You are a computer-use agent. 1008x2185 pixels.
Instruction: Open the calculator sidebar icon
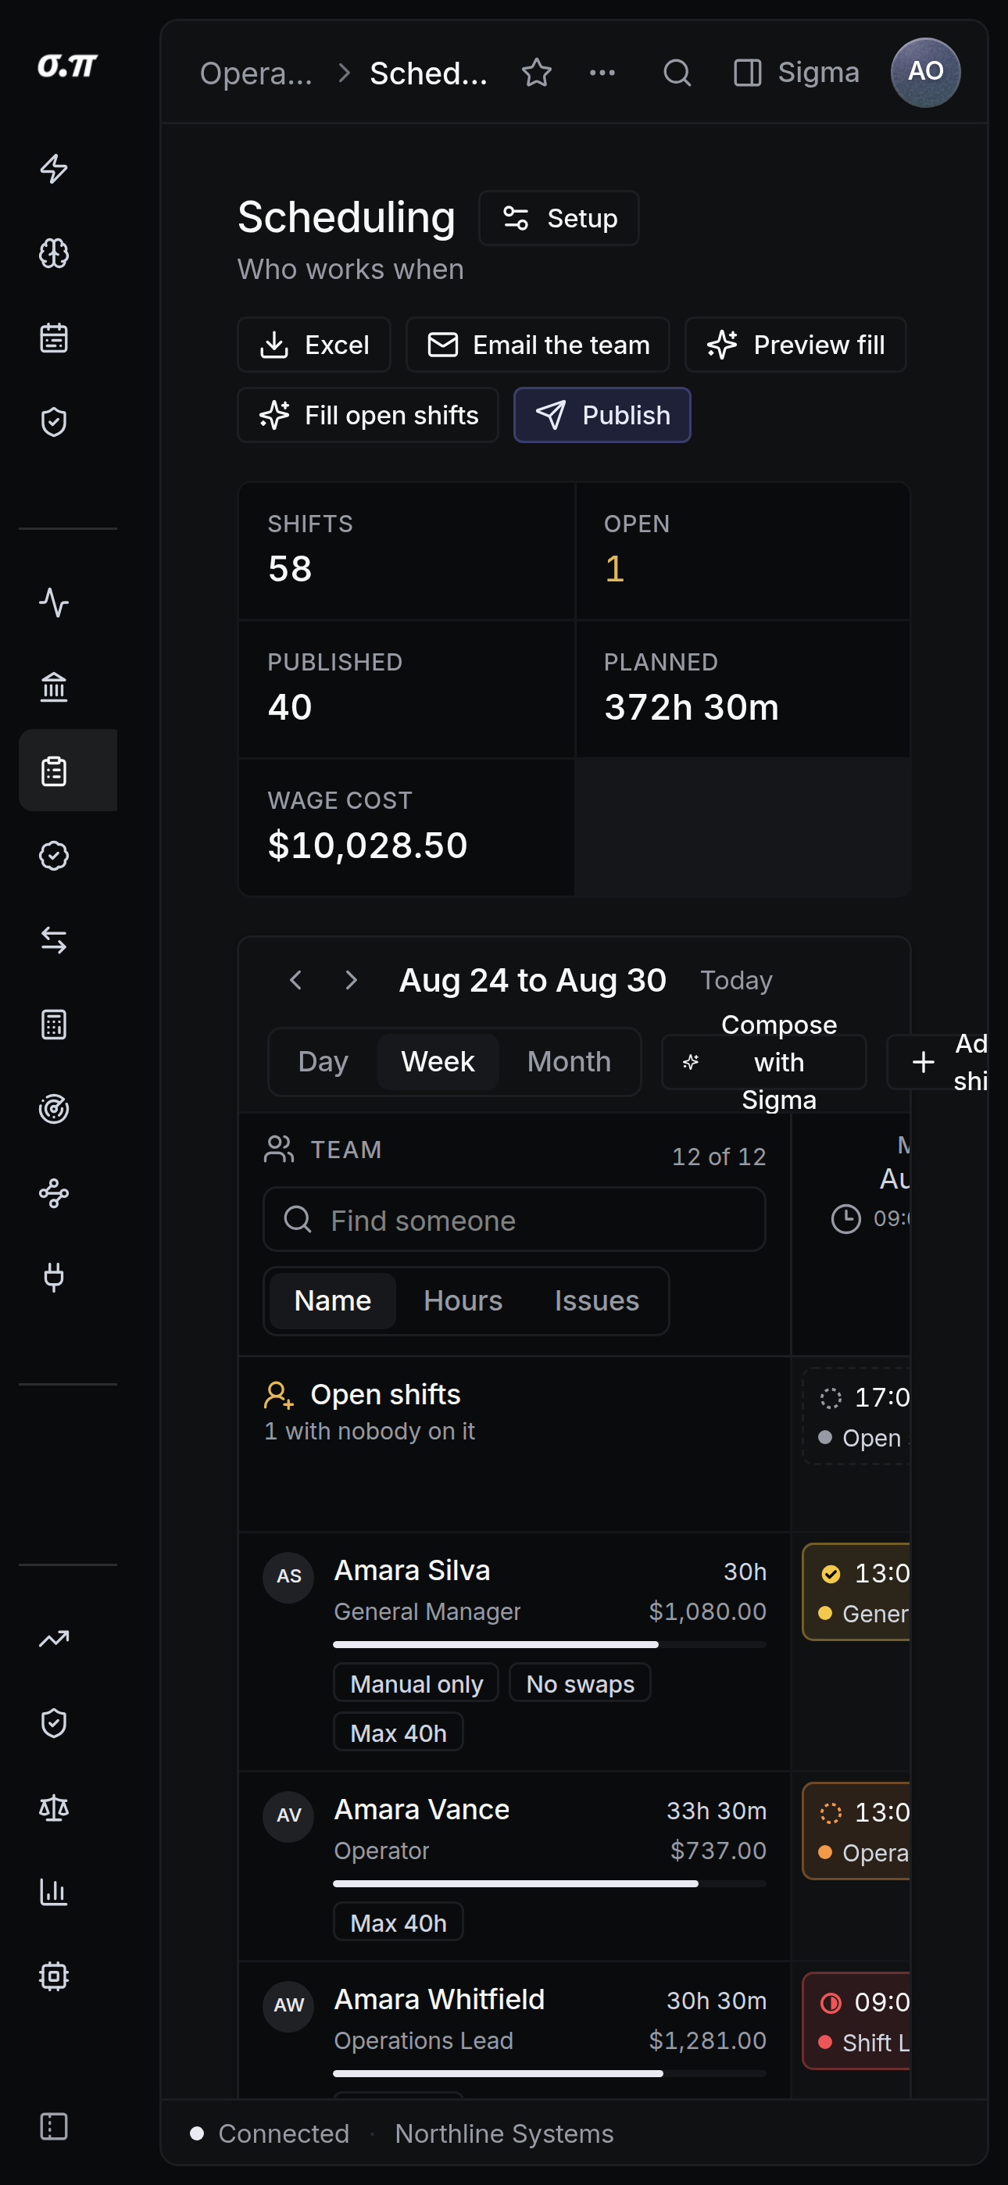[x=54, y=1025]
